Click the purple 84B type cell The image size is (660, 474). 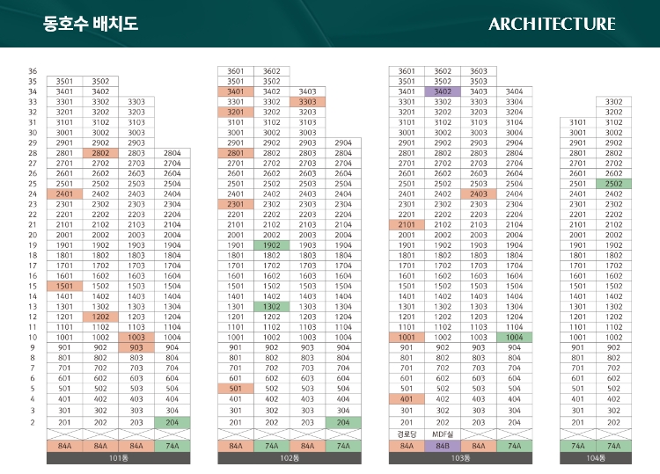point(443,446)
